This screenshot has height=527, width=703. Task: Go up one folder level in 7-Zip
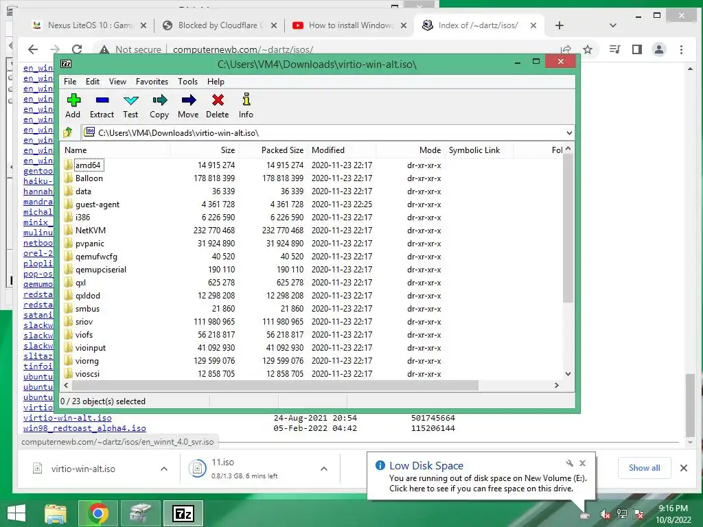[x=68, y=132]
